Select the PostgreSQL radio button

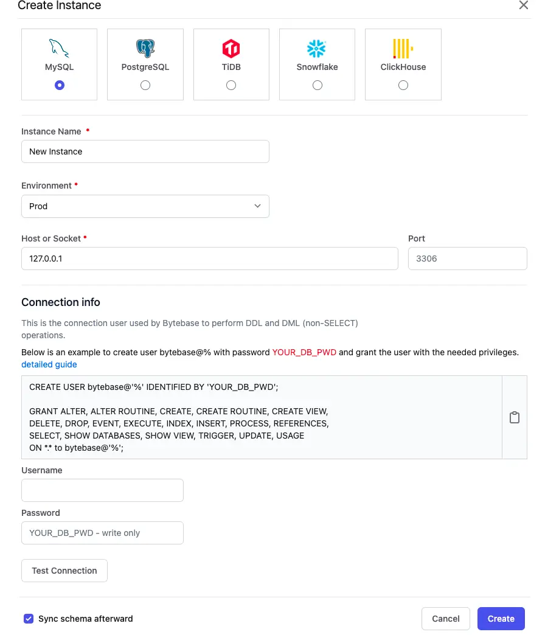click(145, 85)
